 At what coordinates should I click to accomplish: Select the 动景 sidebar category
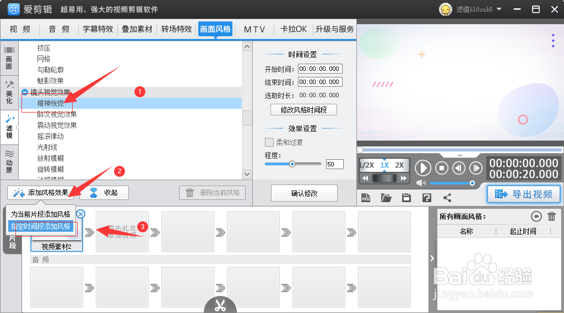point(9,161)
